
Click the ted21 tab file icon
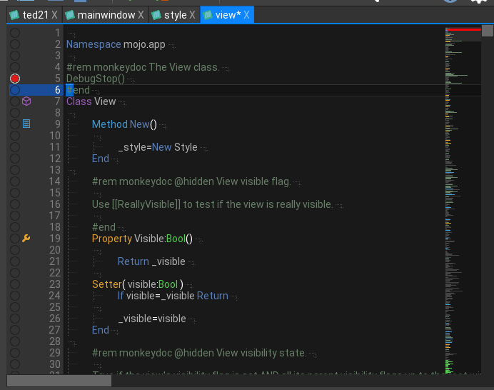14,15
